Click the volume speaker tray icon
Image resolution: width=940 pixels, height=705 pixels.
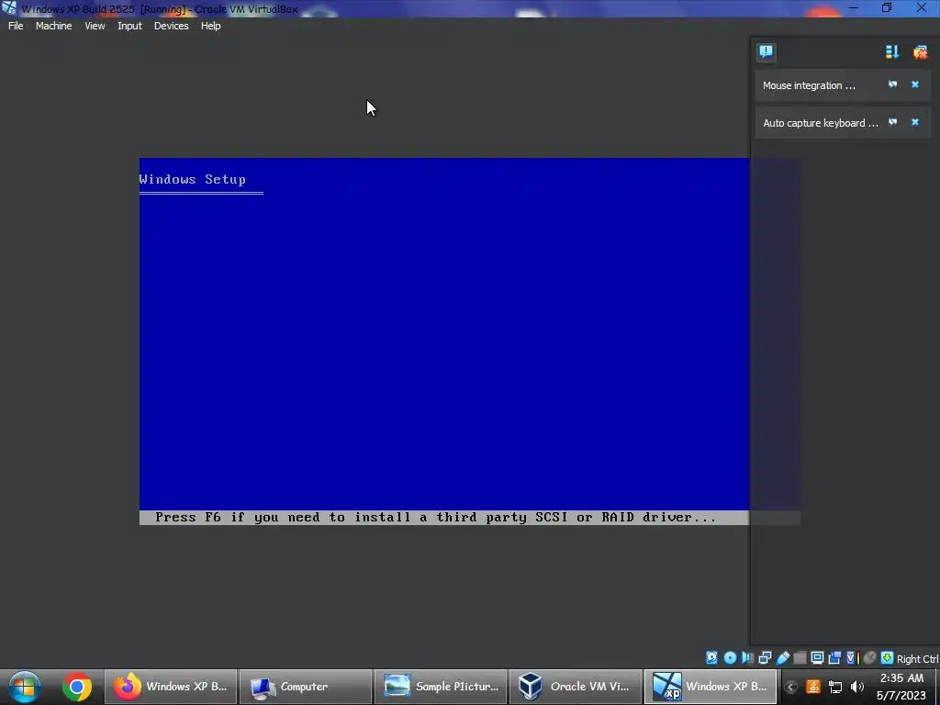(x=857, y=687)
